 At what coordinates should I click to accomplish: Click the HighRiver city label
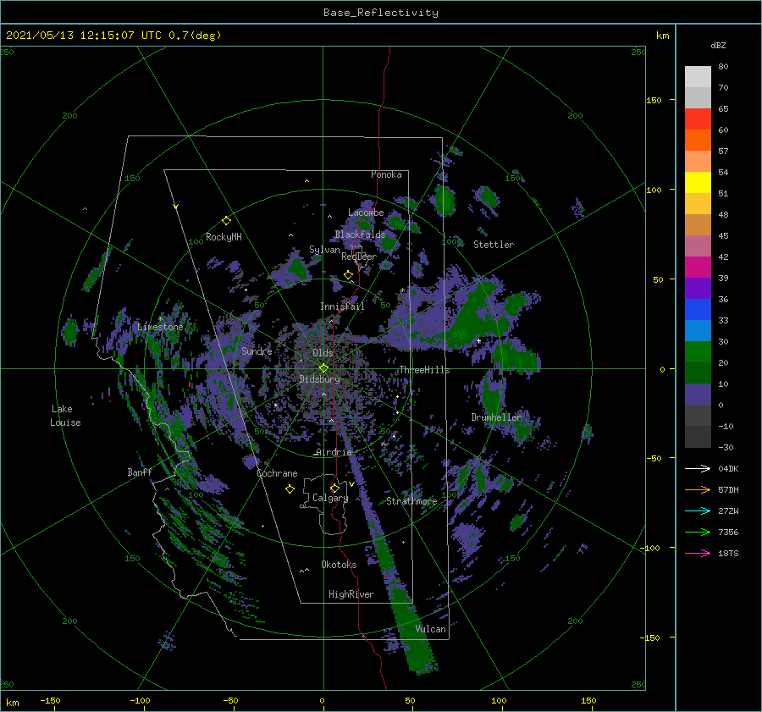[351, 594]
